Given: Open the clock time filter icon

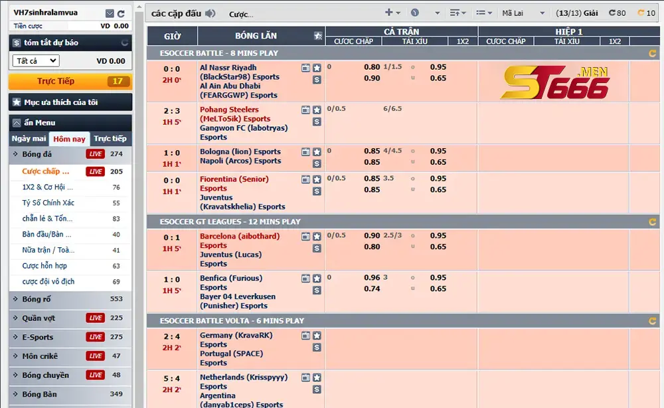Looking at the screenshot, I should click(x=415, y=13).
